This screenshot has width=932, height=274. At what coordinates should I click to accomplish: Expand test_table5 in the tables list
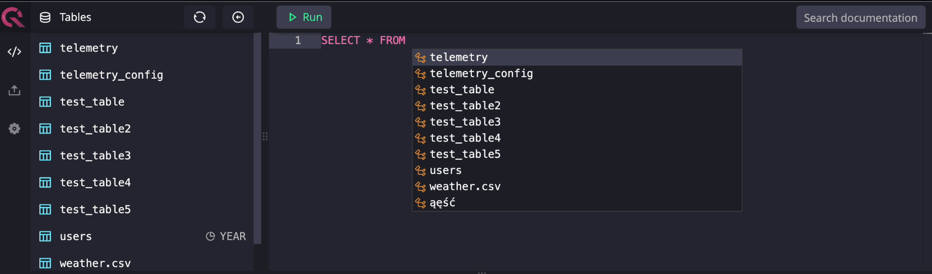(x=95, y=209)
